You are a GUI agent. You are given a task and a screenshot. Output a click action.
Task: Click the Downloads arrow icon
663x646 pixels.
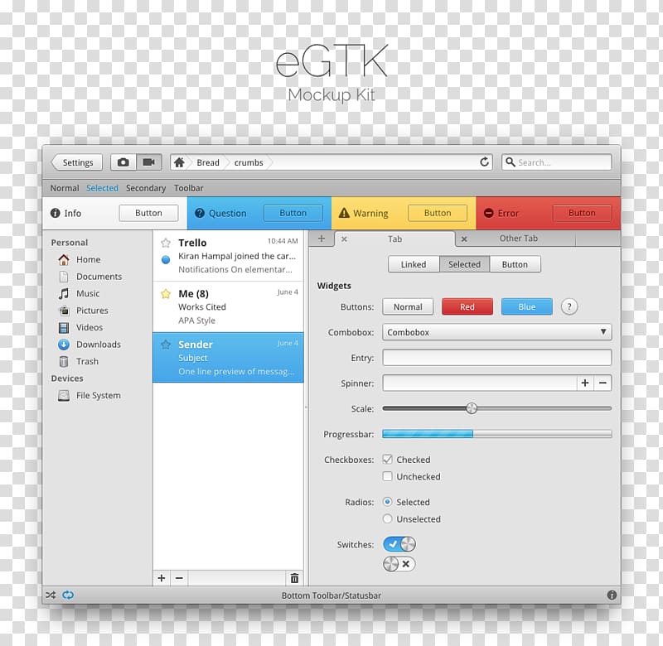(x=64, y=345)
